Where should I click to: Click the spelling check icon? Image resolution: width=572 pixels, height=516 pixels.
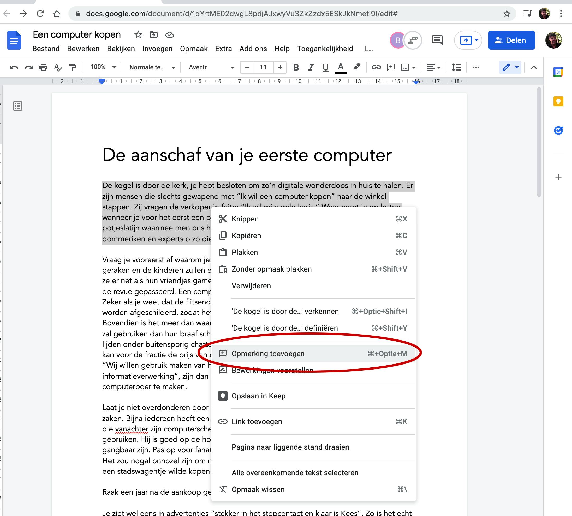point(58,67)
